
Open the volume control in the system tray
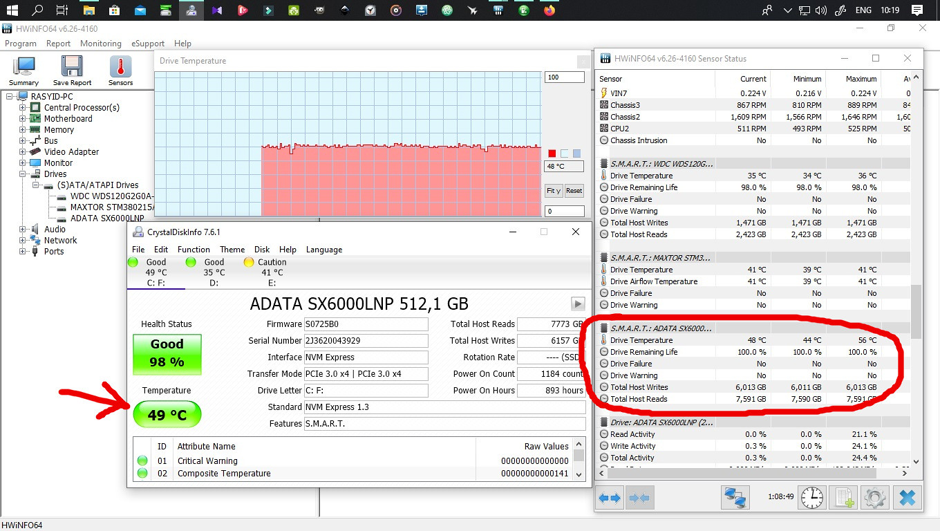(821, 10)
